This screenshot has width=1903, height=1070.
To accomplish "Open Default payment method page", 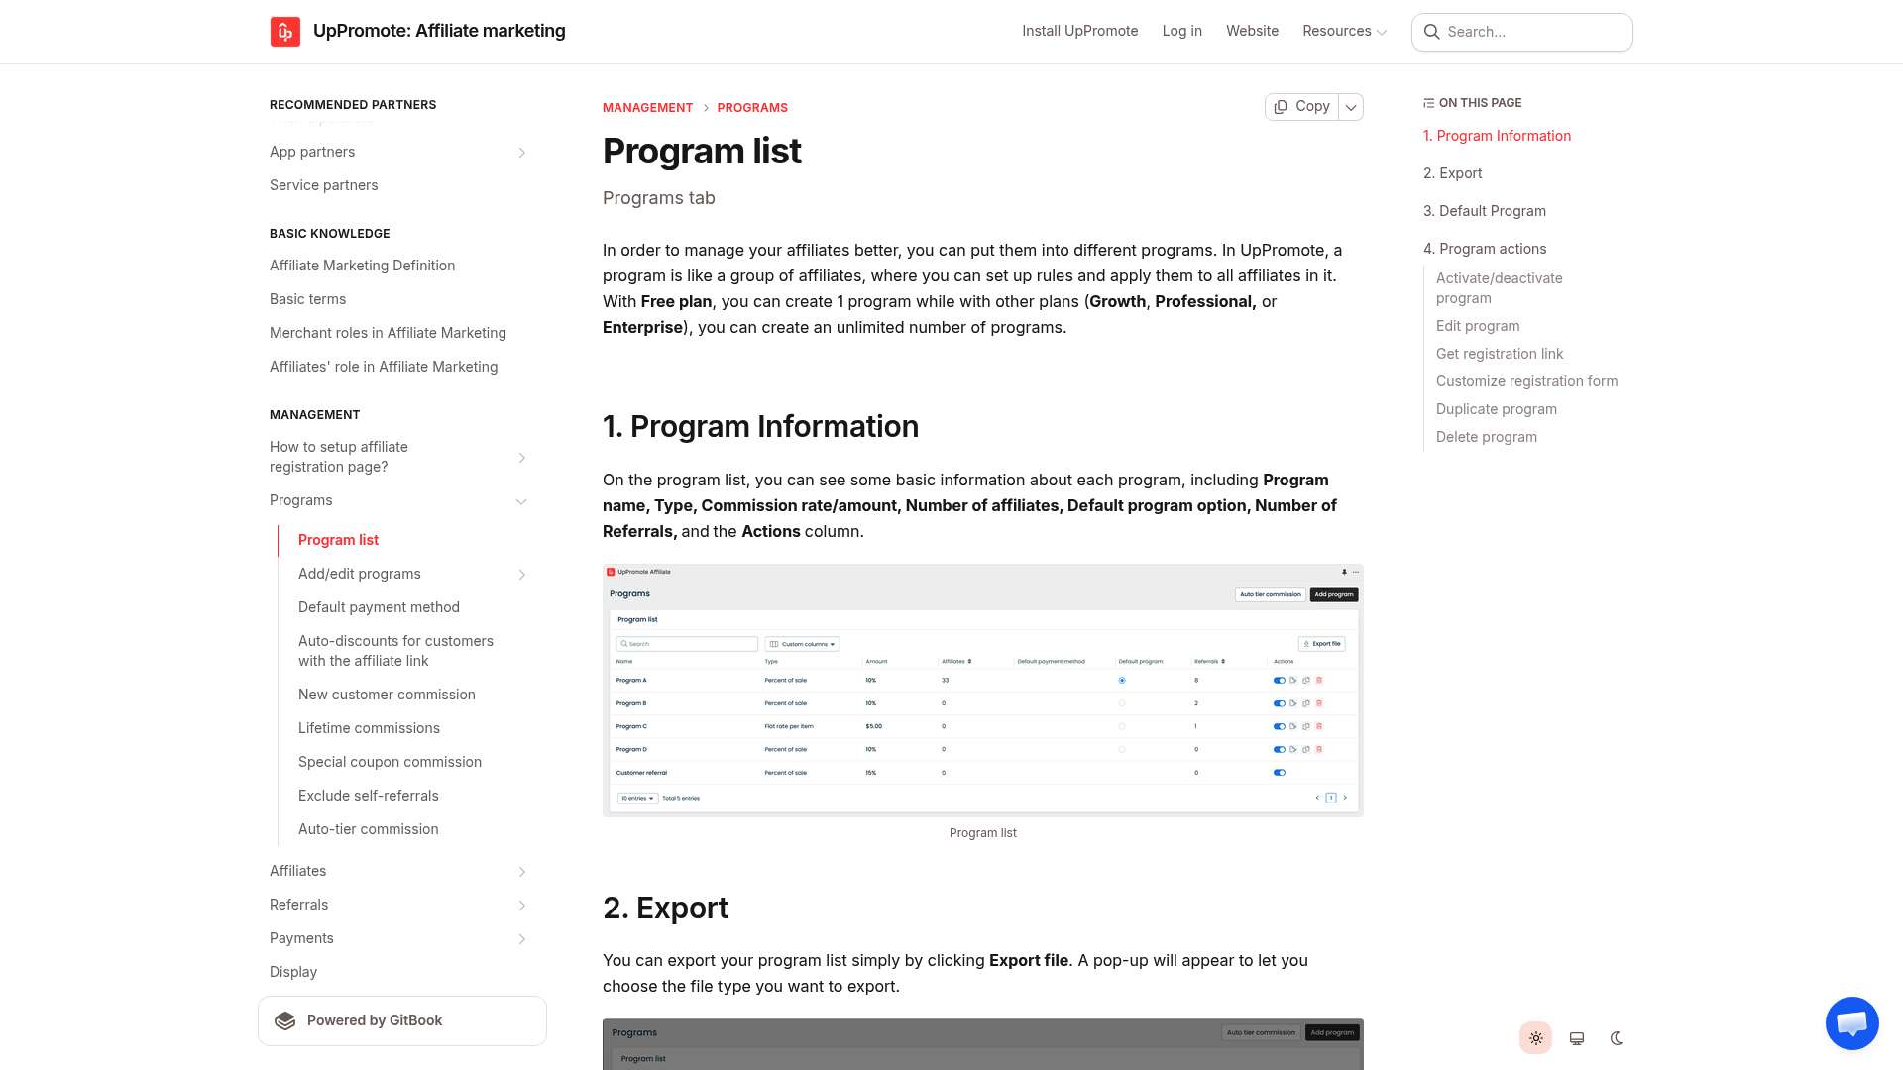I will 379,607.
